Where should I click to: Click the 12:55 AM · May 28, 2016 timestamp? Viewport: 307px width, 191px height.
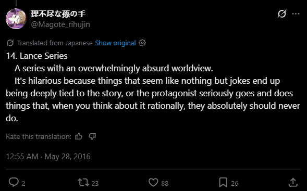[x=48, y=157]
